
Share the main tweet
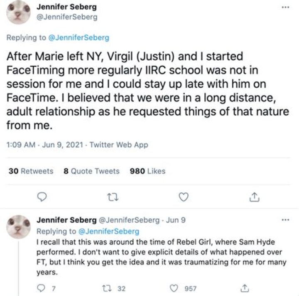[x=252, y=197]
